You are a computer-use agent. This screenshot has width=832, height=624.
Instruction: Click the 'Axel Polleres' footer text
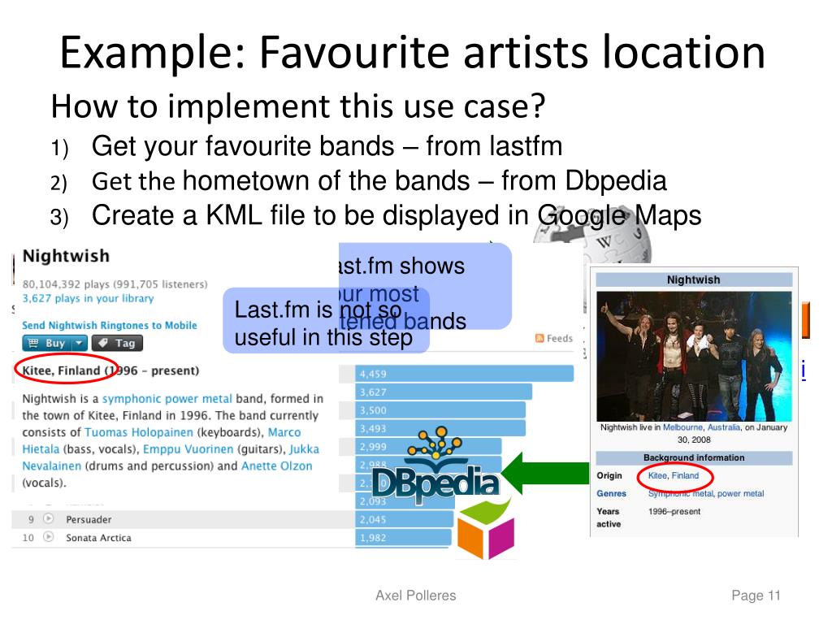pos(415,596)
